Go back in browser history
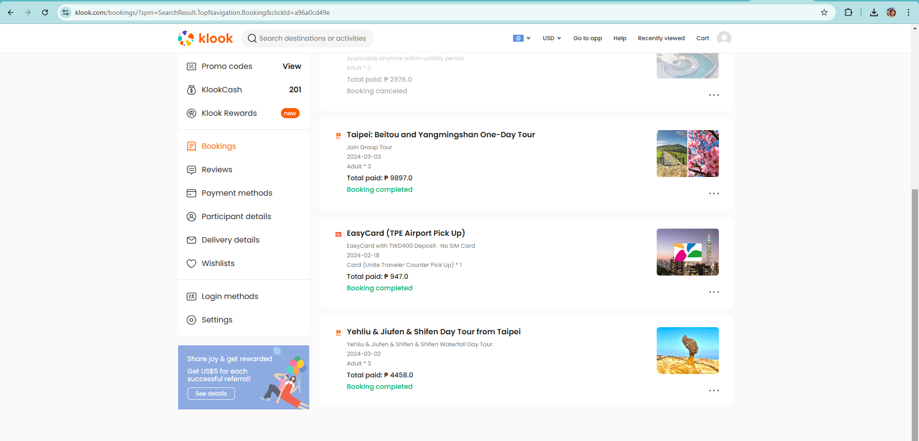This screenshot has width=919, height=441. pyautogui.click(x=11, y=12)
